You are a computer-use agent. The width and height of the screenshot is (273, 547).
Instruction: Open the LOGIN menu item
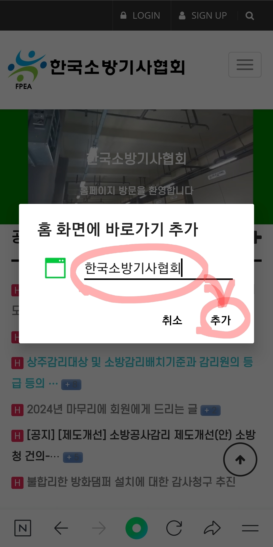[140, 16]
